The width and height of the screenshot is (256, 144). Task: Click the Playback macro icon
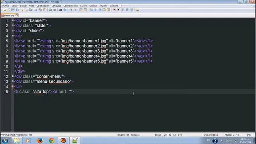click(123, 10)
